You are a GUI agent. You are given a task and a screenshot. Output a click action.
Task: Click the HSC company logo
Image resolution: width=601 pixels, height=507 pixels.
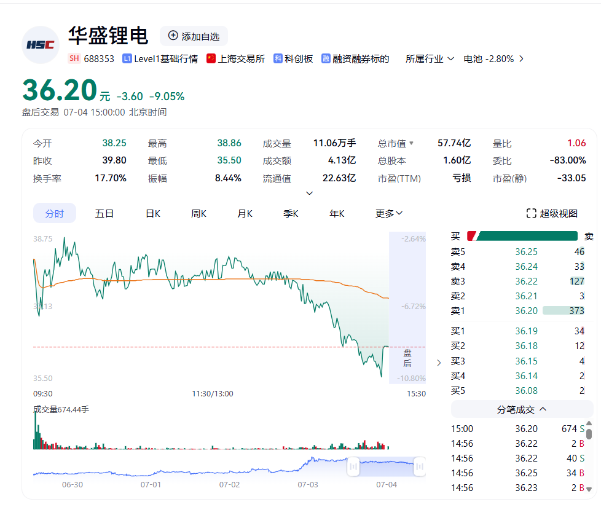click(x=40, y=45)
